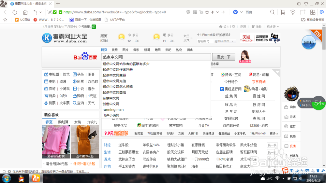Click the vertical page scrollbar
Screen dimensions: 326x183
(x=324, y=38)
